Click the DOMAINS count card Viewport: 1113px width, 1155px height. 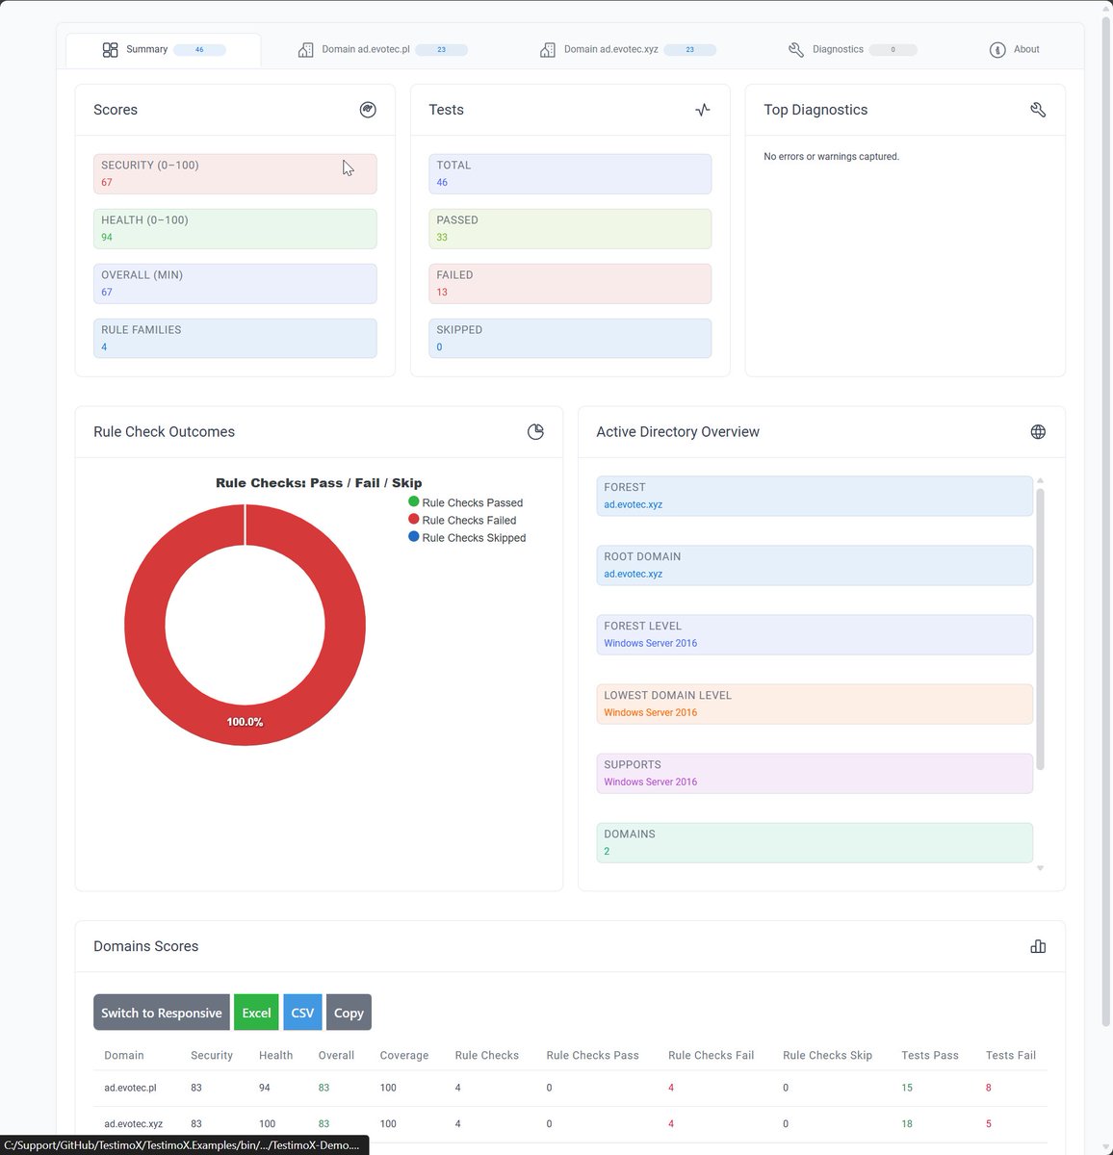click(x=815, y=842)
